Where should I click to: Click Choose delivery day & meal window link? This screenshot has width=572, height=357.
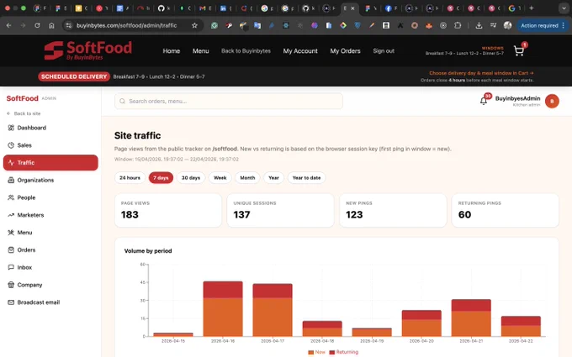point(481,73)
